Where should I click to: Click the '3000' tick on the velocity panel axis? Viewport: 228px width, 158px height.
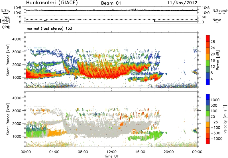17,111
